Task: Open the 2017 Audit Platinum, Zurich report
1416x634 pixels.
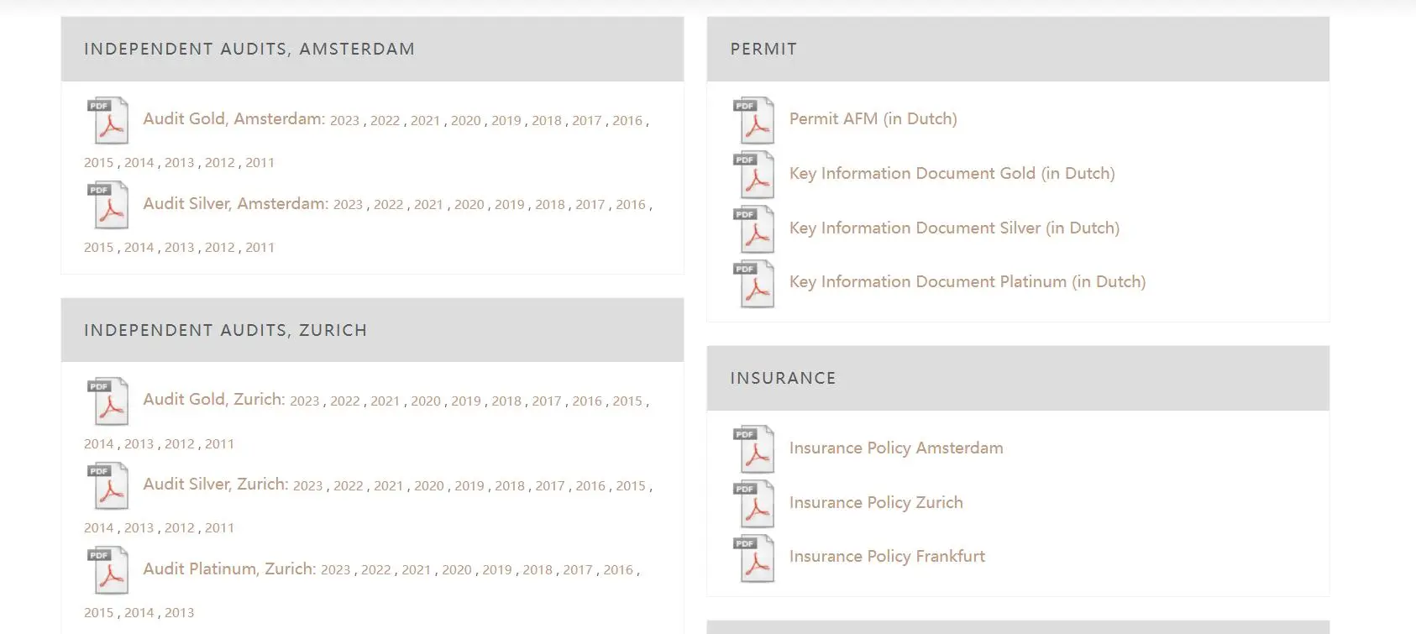Action: click(577, 570)
